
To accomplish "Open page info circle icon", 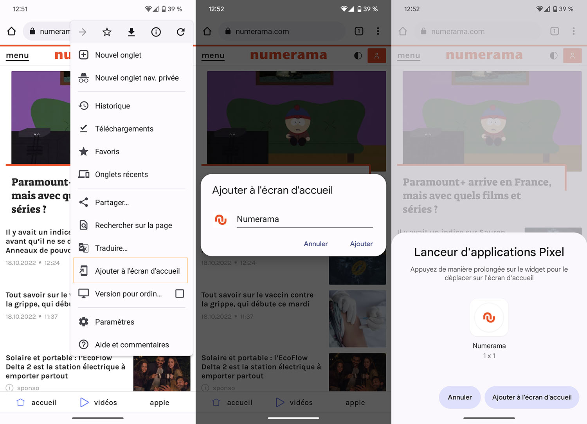I will [x=156, y=32].
